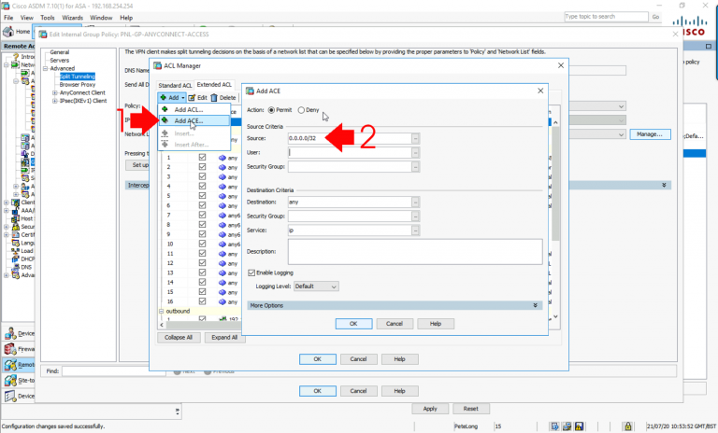Click Help in Add ACE dialog
The image size is (718, 433).
pos(436,324)
